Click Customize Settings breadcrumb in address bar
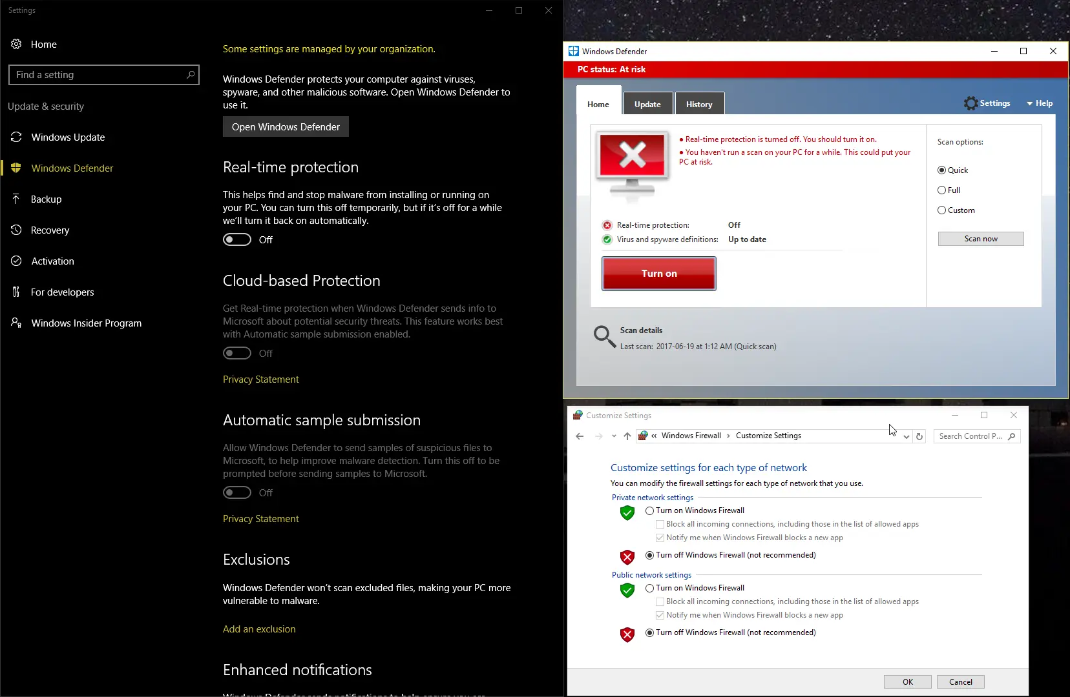Screen dimensions: 1070x697 click(x=768, y=436)
